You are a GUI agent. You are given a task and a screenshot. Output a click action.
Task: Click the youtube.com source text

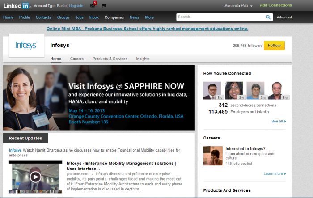[77, 174]
